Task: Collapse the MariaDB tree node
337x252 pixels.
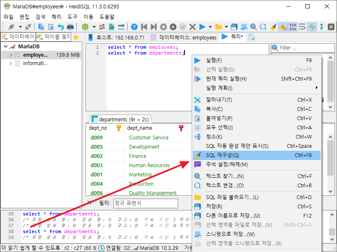Action: (6, 47)
